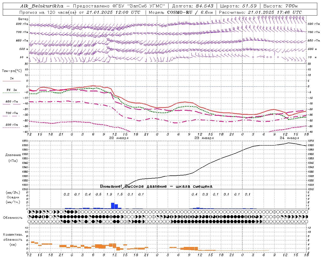The height and width of the screenshot is (257, 321).
Task: Click the Модель COSMO-RU / 6.6км label
Action: (181, 12)
